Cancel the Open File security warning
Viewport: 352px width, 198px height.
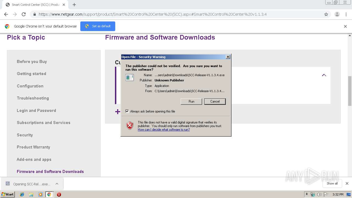[215, 101]
